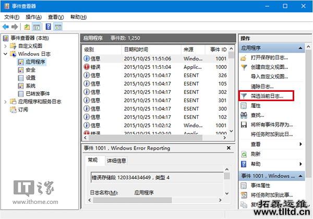Collapse the 应用程序 actions section header
The width and height of the screenshot is (313, 219).
[x=272, y=48]
